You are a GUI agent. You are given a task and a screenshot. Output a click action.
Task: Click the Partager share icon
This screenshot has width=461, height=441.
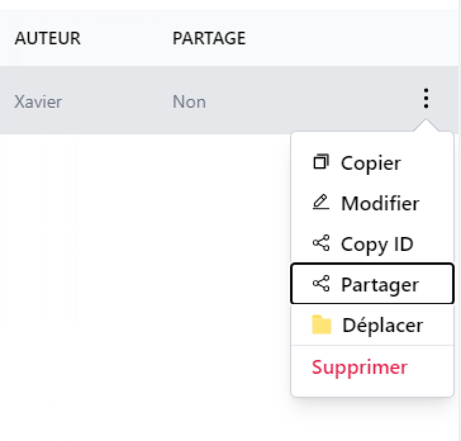pos(321,284)
